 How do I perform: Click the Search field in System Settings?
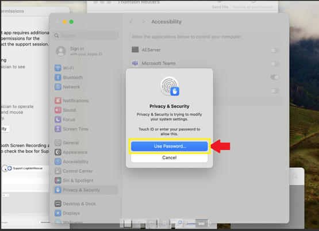click(86, 36)
